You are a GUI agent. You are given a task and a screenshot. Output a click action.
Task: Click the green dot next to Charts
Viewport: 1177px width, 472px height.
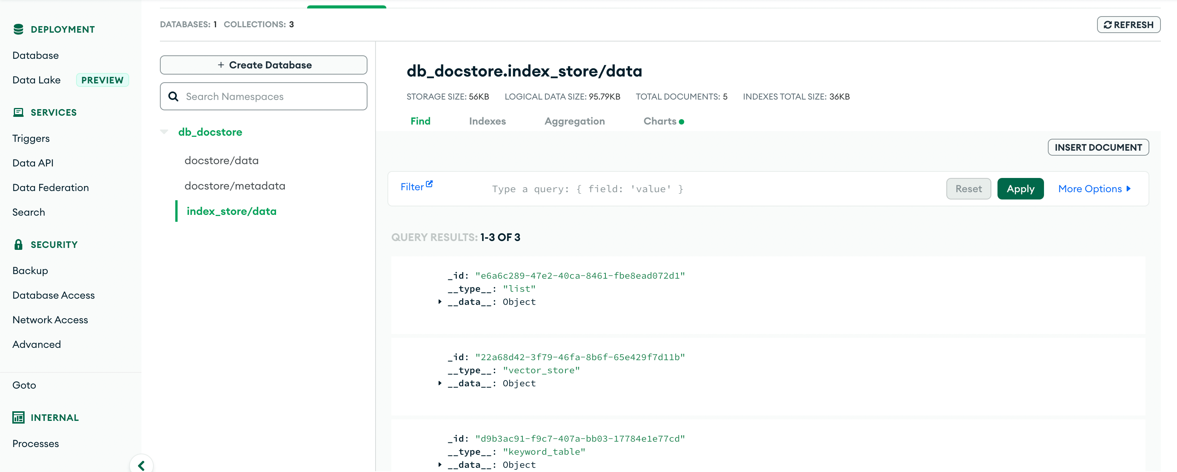(x=681, y=122)
